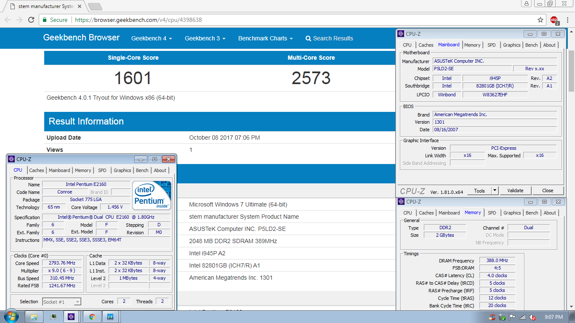The width and height of the screenshot is (575, 323).
Task: Select the single-core score 1601
Action: [x=133, y=78]
